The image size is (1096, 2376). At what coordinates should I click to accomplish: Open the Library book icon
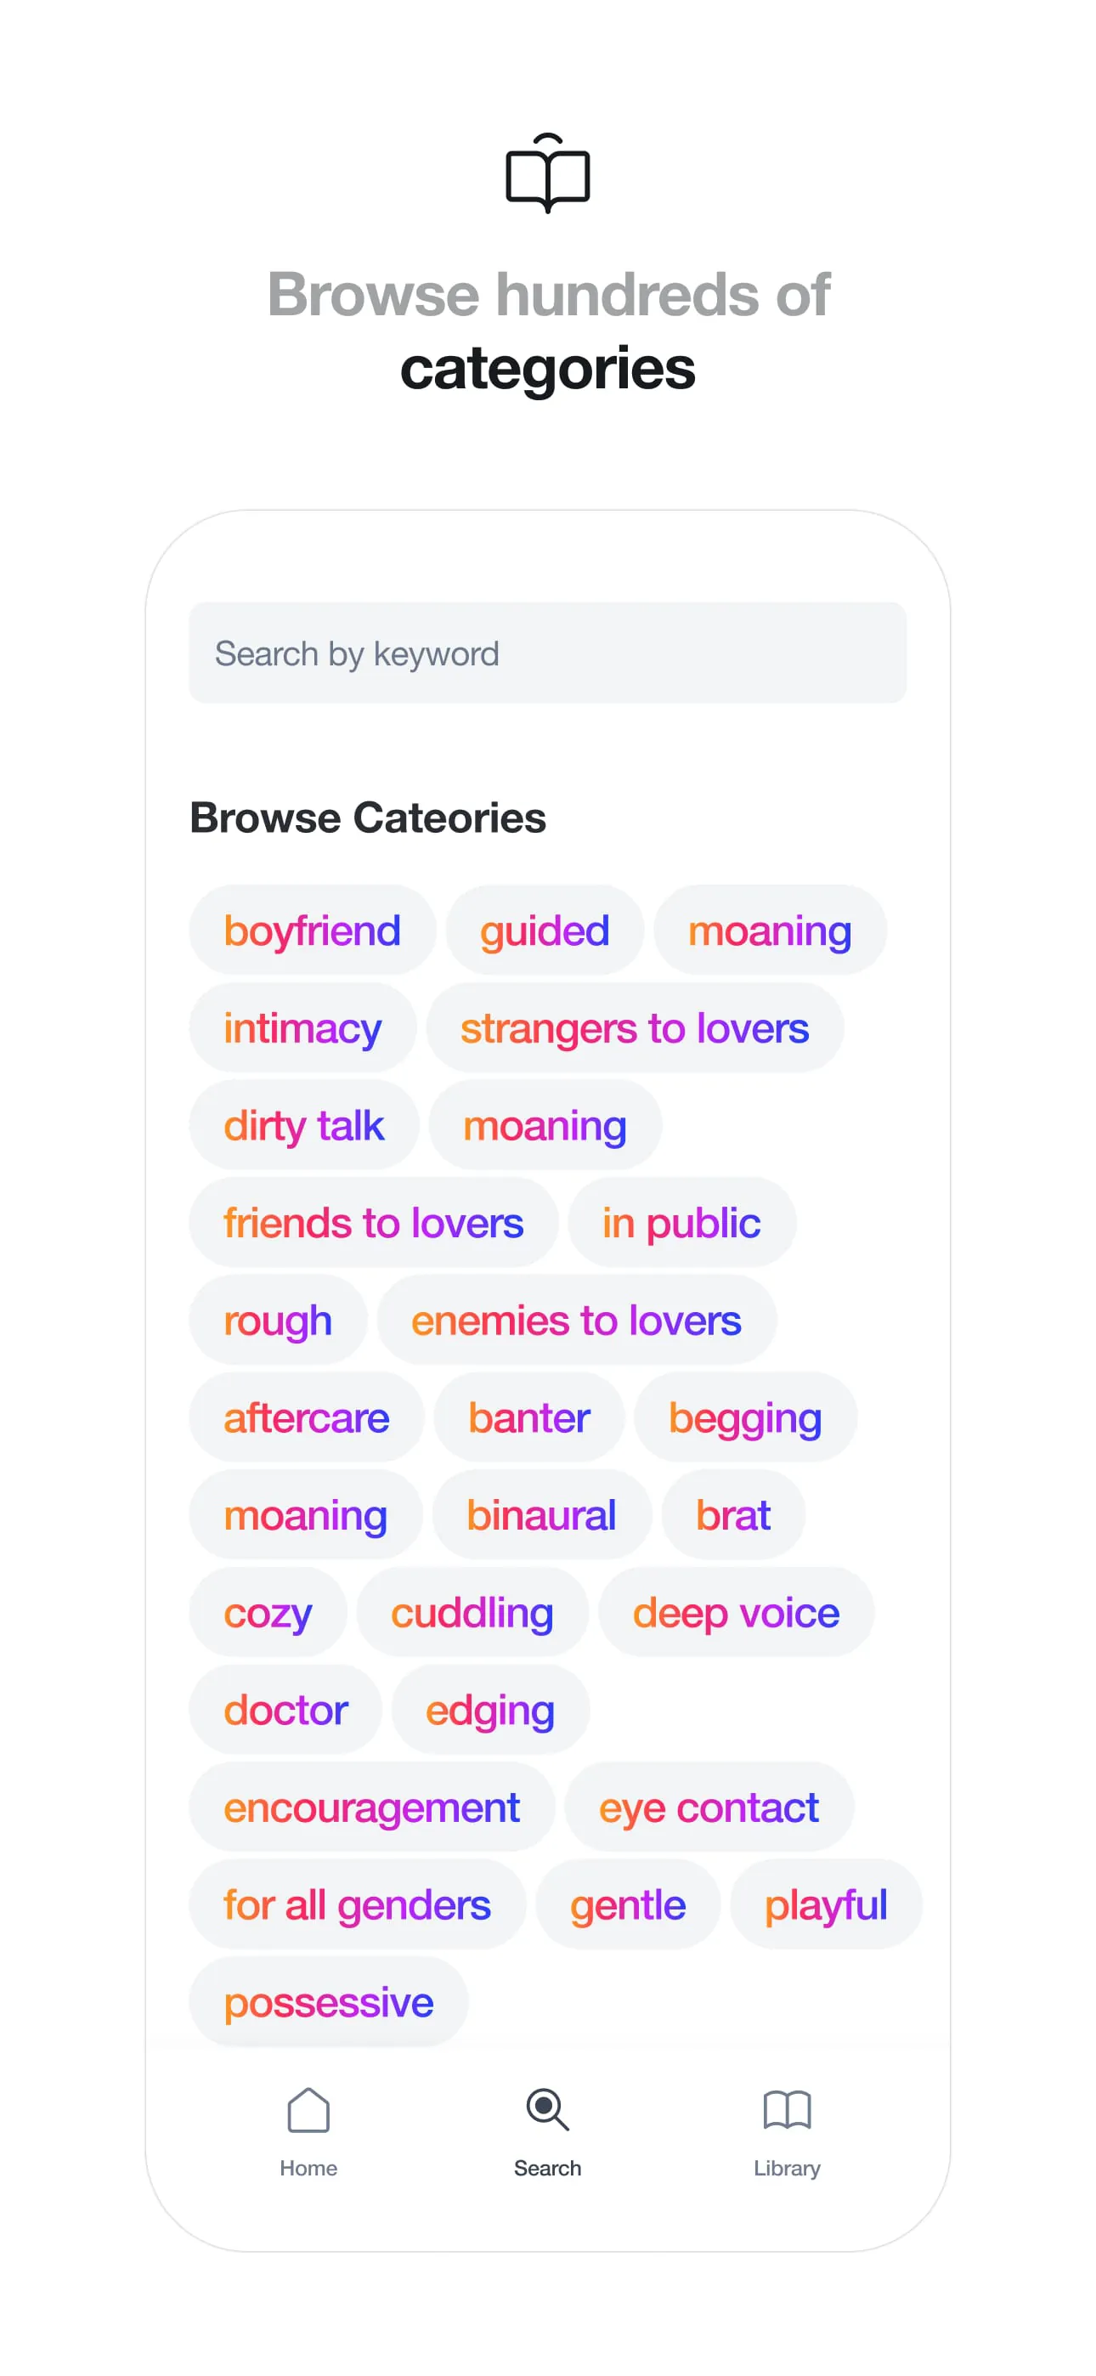(786, 2110)
